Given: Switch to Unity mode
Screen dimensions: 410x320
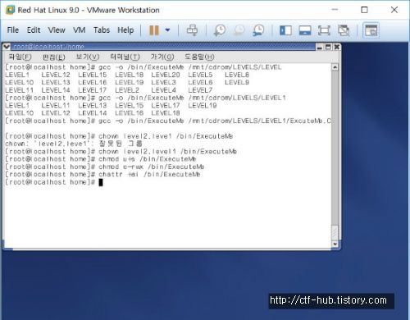Looking at the screenshot, I should pyautogui.click(x=344, y=30).
